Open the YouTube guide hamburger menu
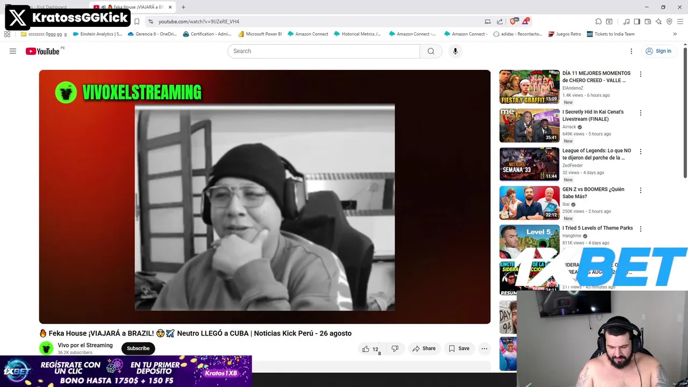Image resolution: width=688 pixels, height=387 pixels. (x=13, y=51)
